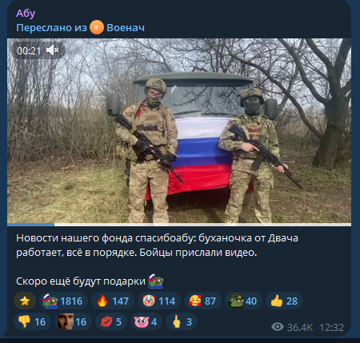
Task: Add the pig face reaction with 4
Action: pyautogui.click(x=146, y=321)
